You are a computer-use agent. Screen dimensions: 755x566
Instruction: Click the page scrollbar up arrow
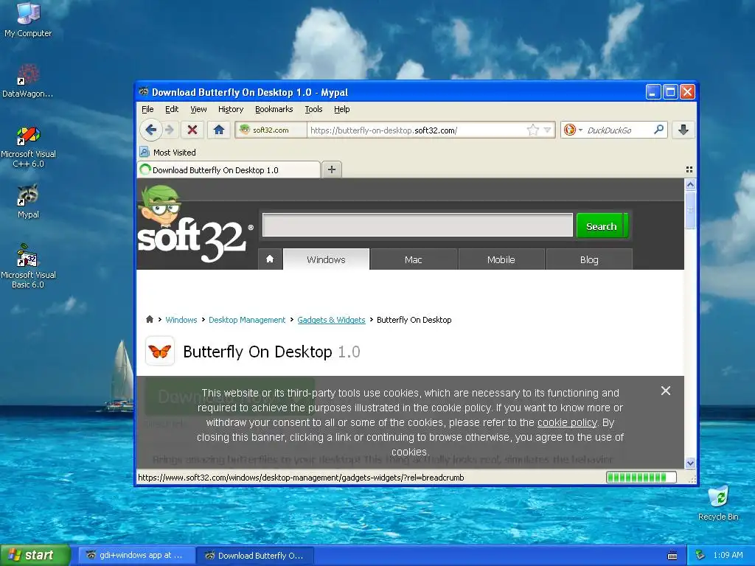coord(690,185)
